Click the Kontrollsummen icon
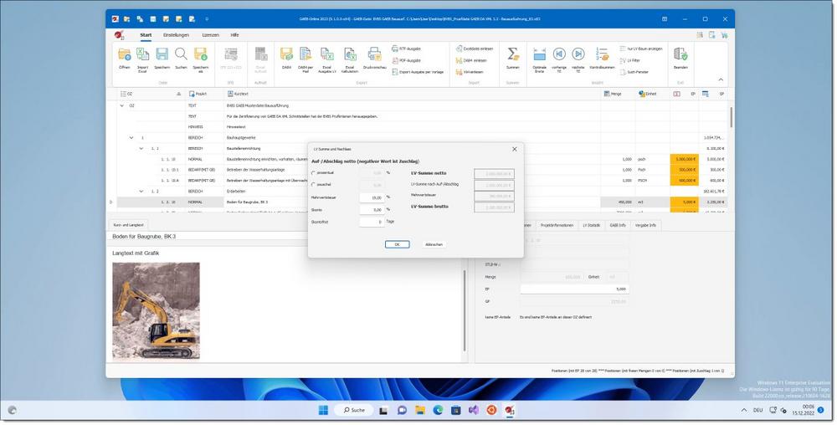Viewport: 837px width, 425px height. tap(602, 55)
